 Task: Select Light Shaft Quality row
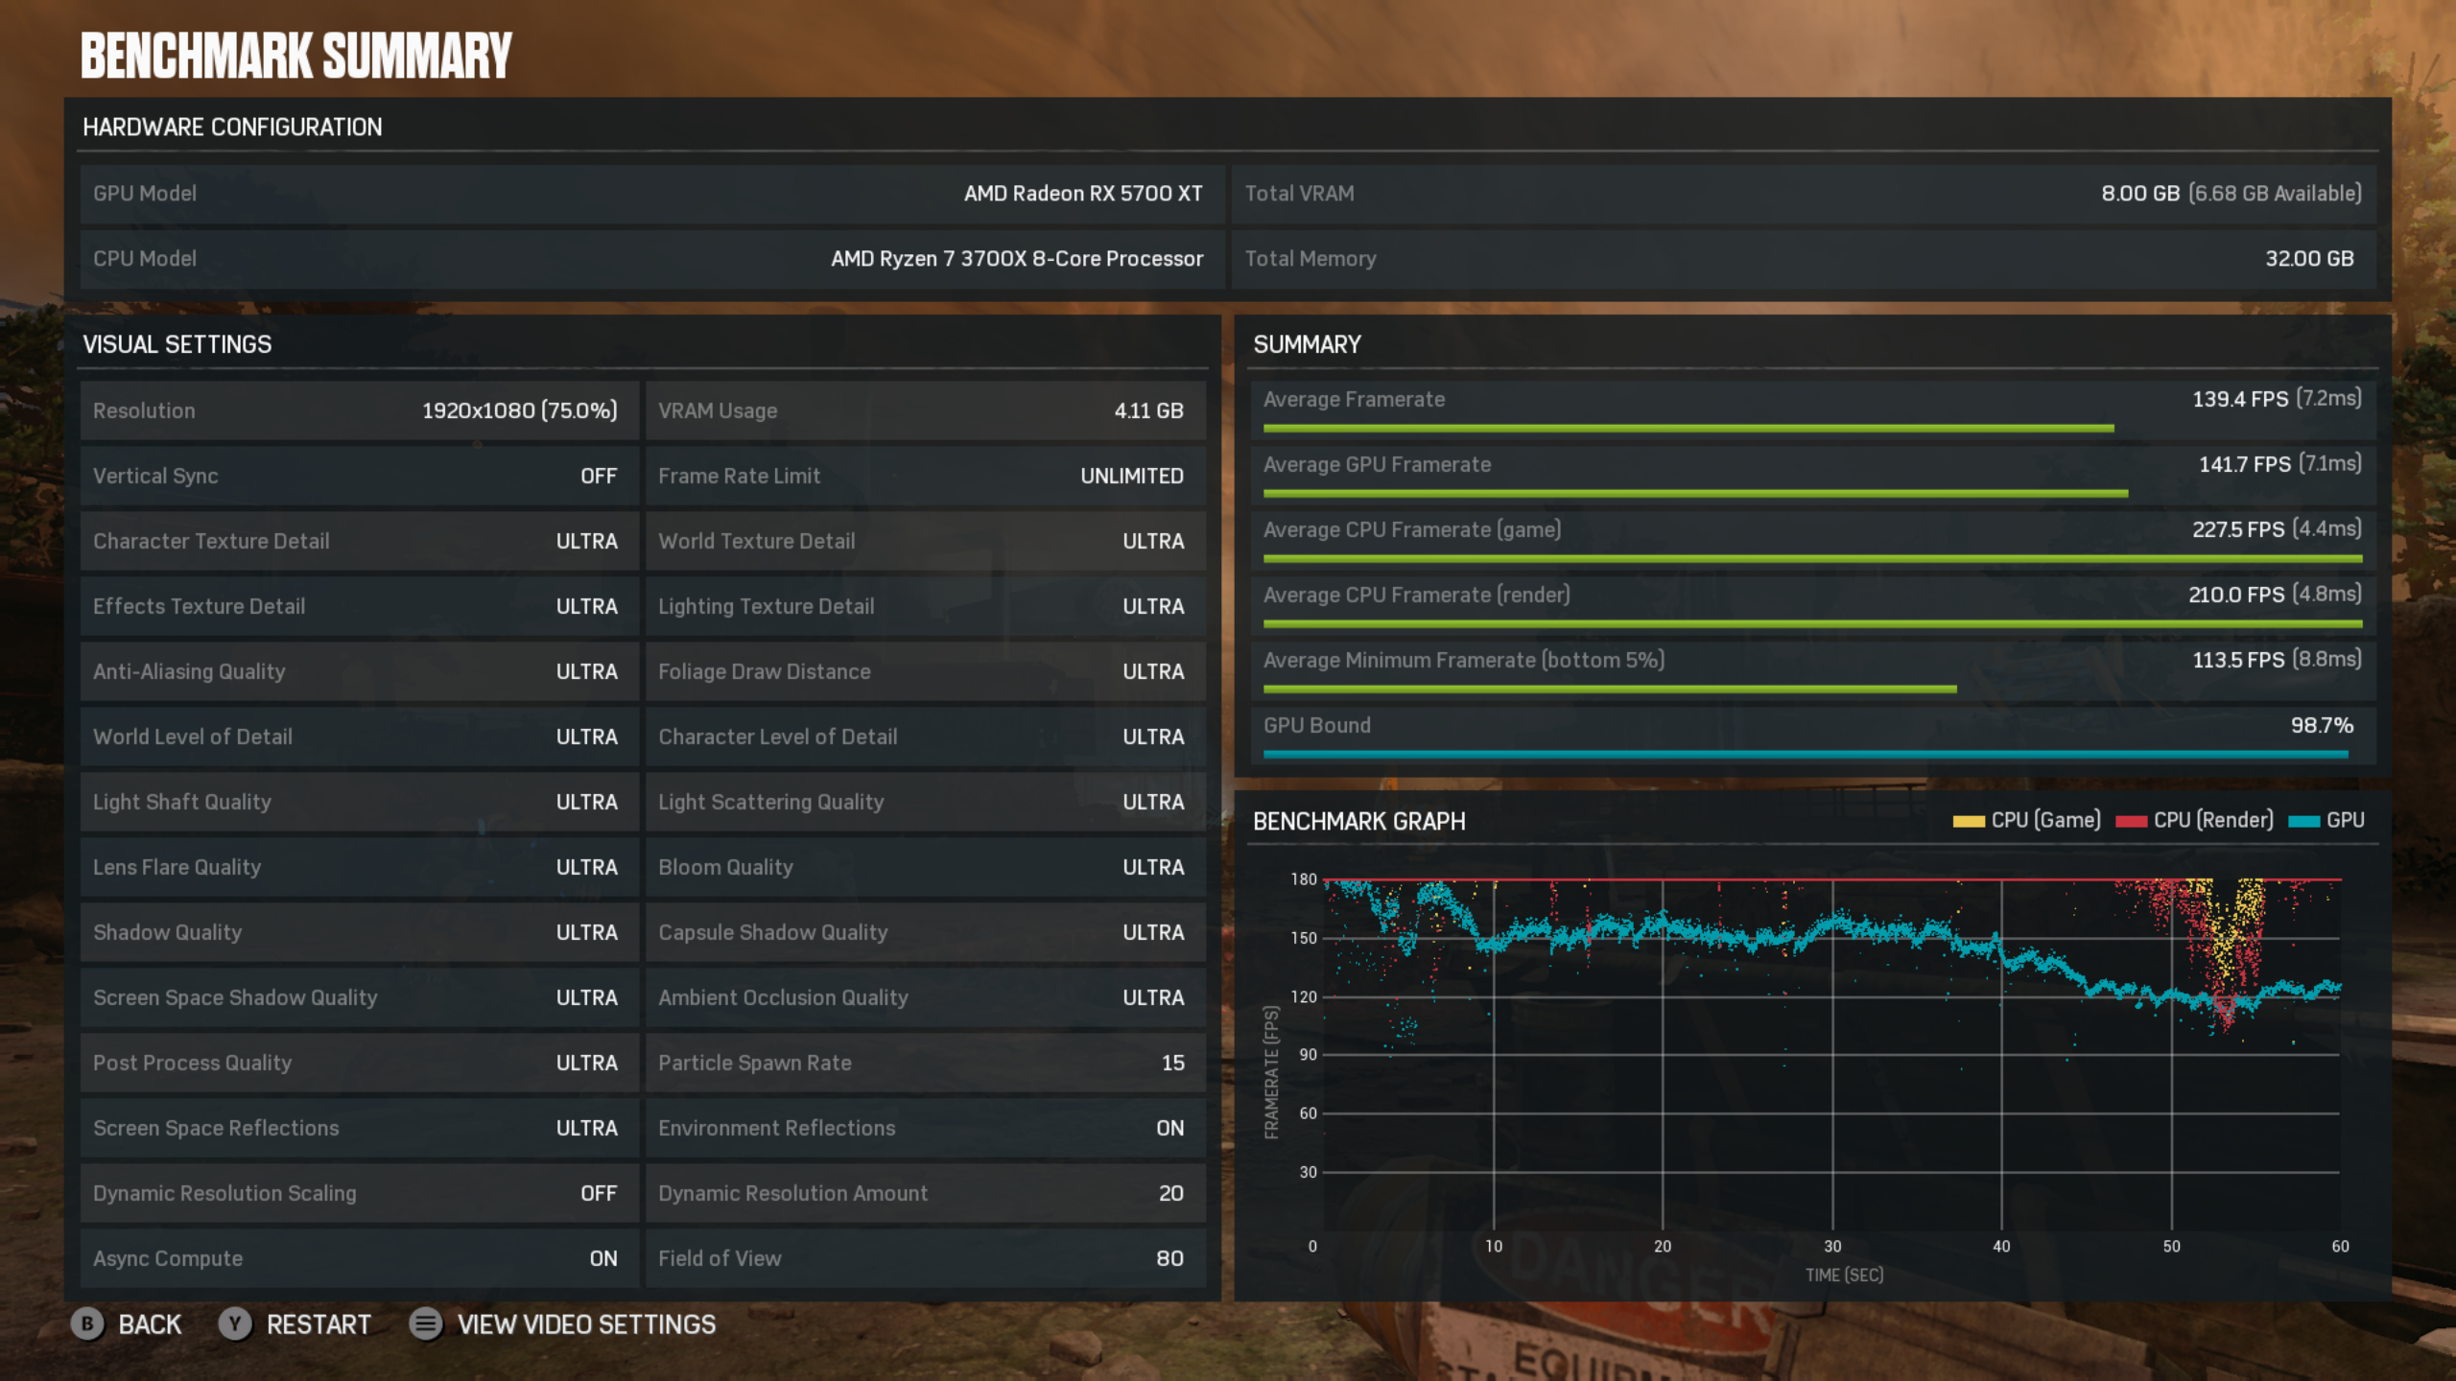tap(360, 802)
